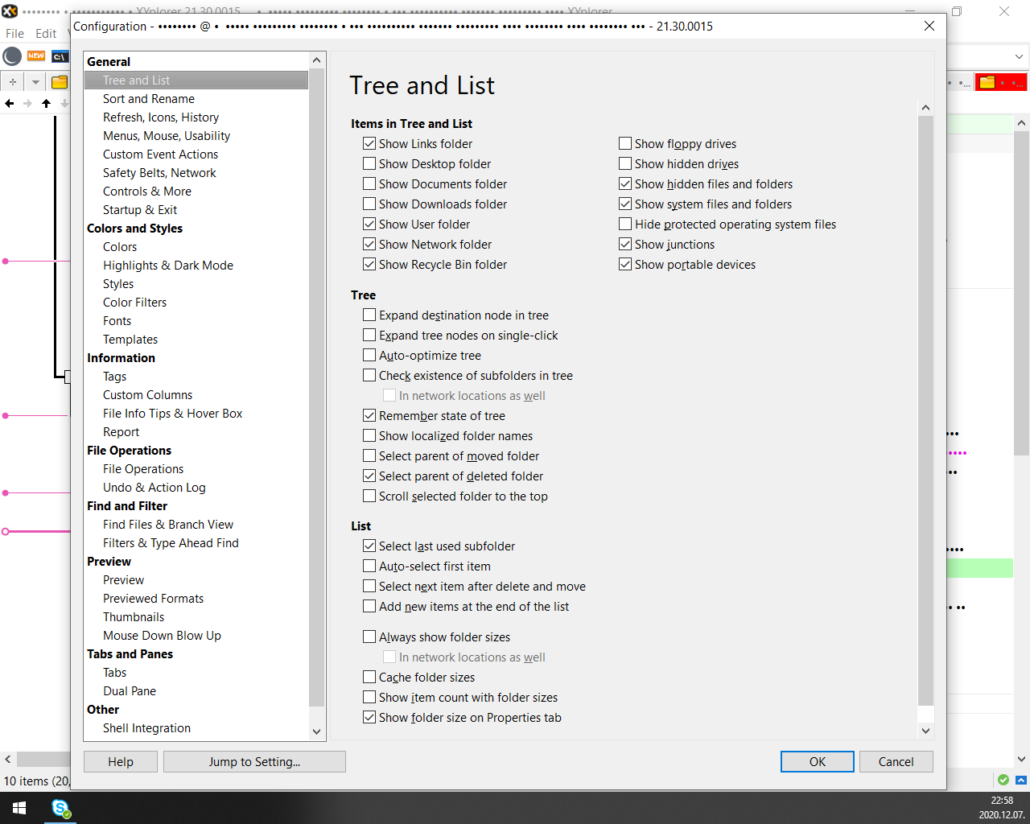The height and width of the screenshot is (824, 1030).
Task: Click the up arrow navigation icon
Action: (x=46, y=103)
